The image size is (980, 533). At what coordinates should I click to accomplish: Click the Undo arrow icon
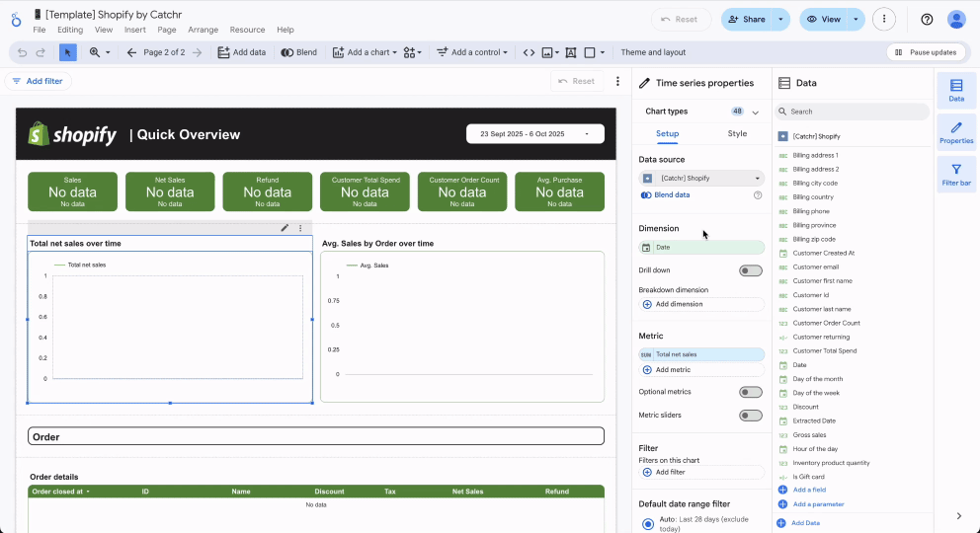click(x=22, y=52)
